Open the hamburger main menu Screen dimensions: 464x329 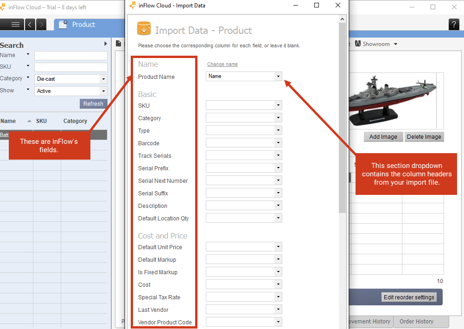(x=15, y=25)
